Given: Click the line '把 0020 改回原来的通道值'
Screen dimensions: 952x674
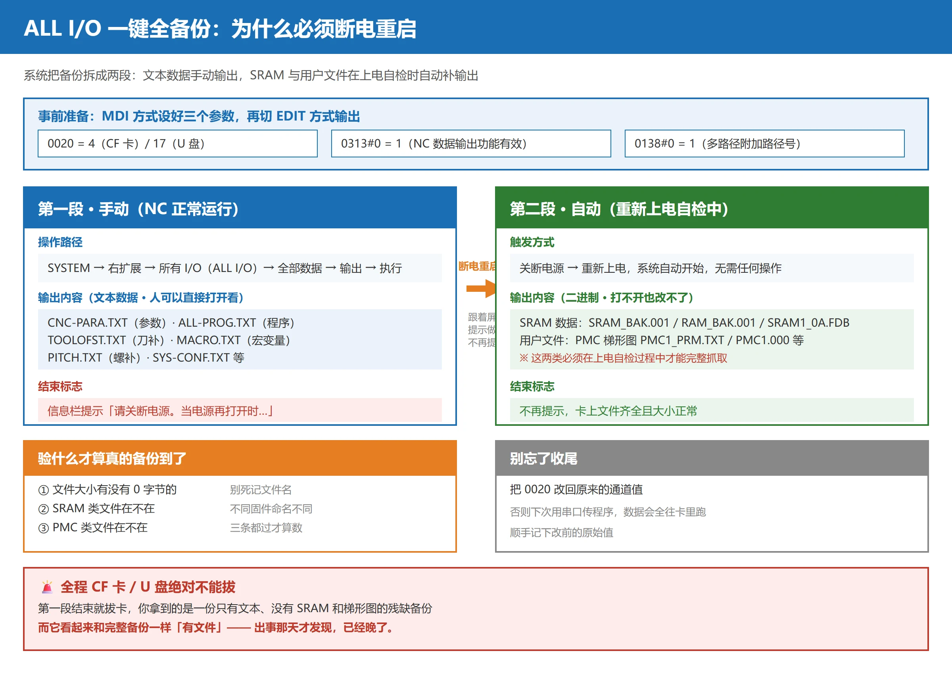Looking at the screenshot, I should pos(576,489).
